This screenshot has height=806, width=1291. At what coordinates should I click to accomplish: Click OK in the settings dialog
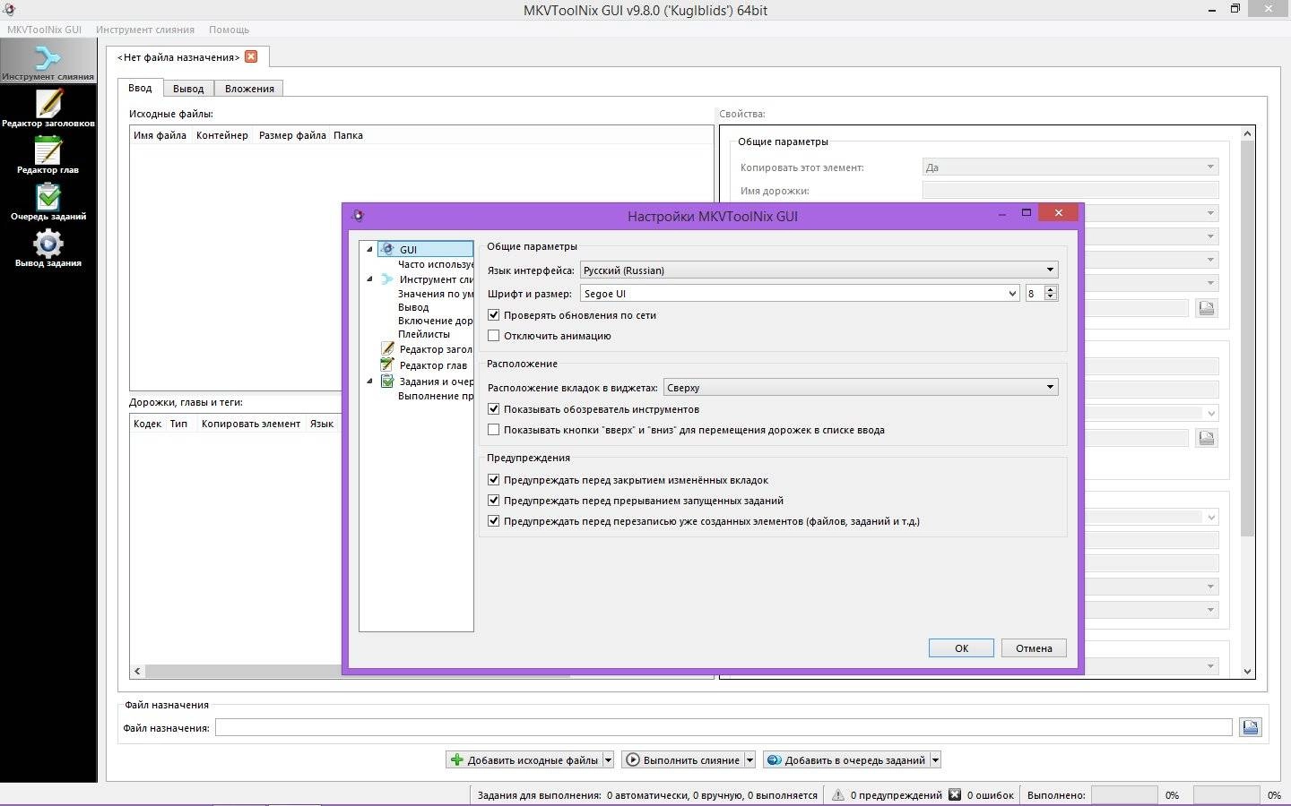click(961, 647)
